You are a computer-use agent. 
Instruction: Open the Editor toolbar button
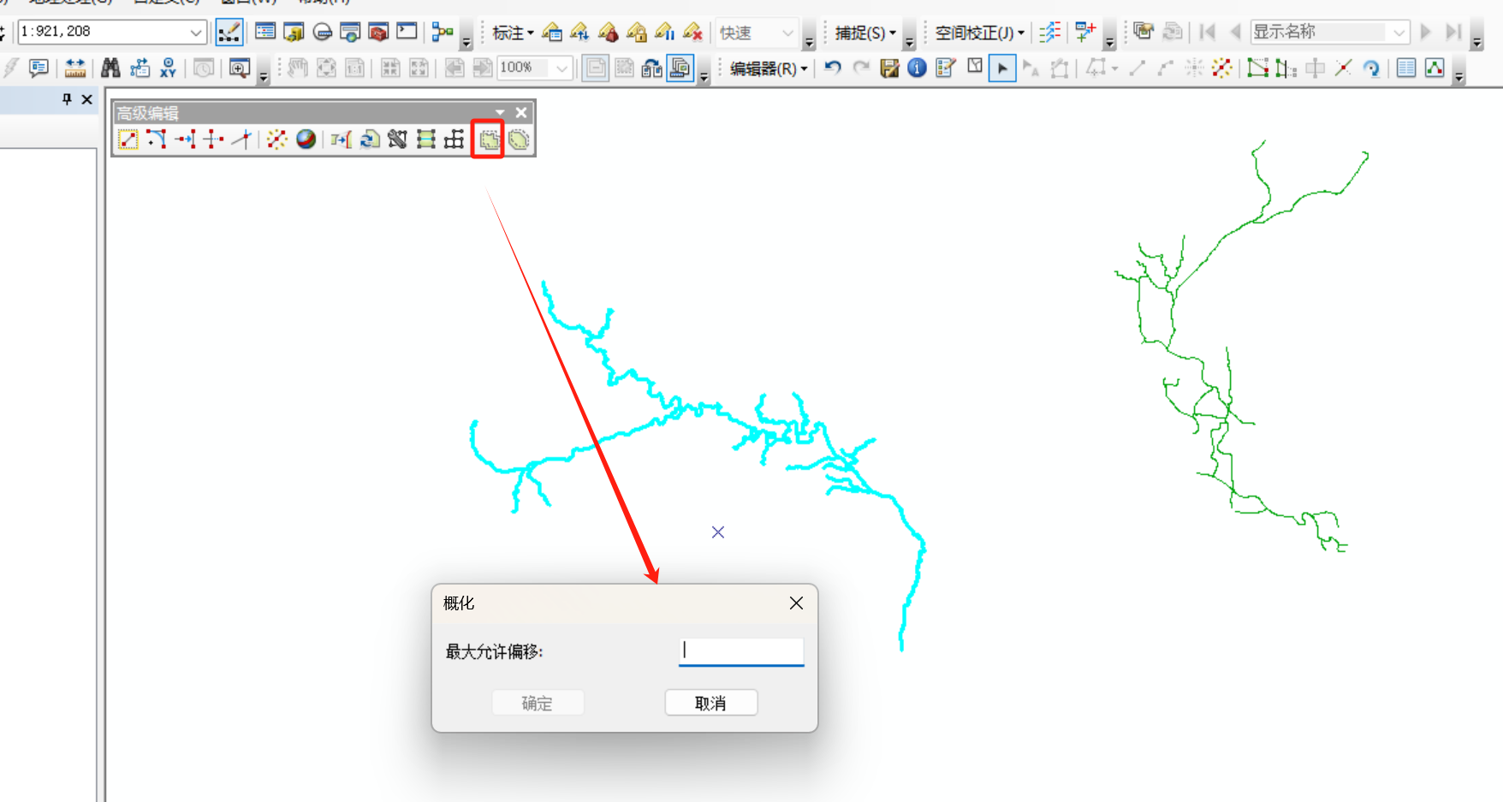click(229, 33)
